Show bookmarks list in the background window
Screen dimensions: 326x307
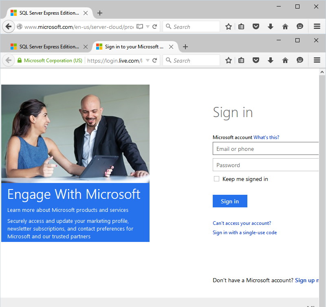(241, 26)
